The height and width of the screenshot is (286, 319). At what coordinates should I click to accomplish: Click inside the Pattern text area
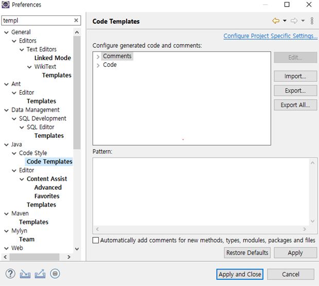click(201, 192)
